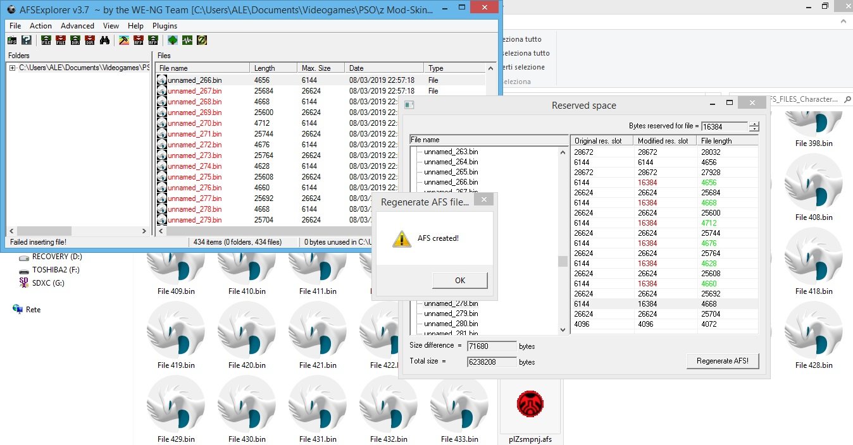This screenshot has width=853, height=445.
Task: Select unnamed_263.bin in Reserved space tree
Action: [x=451, y=152]
